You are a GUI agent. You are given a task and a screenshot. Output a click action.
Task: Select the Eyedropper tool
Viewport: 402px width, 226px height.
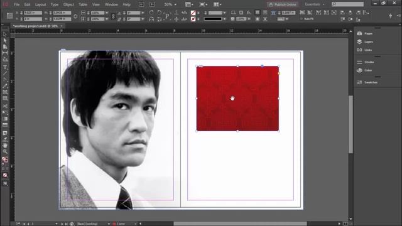pyautogui.click(x=5, y=139)
